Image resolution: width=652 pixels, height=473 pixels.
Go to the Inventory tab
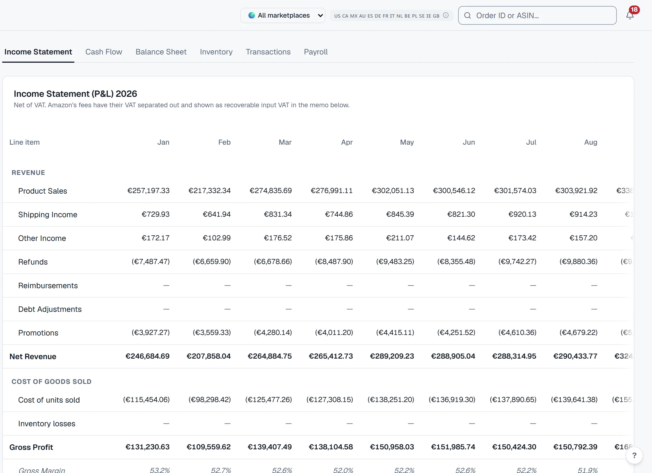click(216, 52)
